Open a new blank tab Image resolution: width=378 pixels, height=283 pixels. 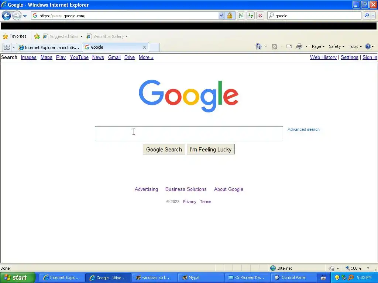click(x=154, y=48)
